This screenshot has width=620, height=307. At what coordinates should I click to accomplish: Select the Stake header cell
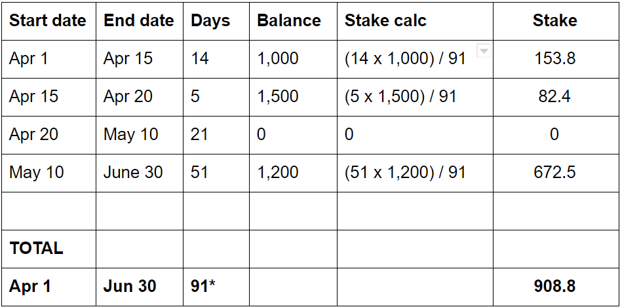(x=554, y=20)
